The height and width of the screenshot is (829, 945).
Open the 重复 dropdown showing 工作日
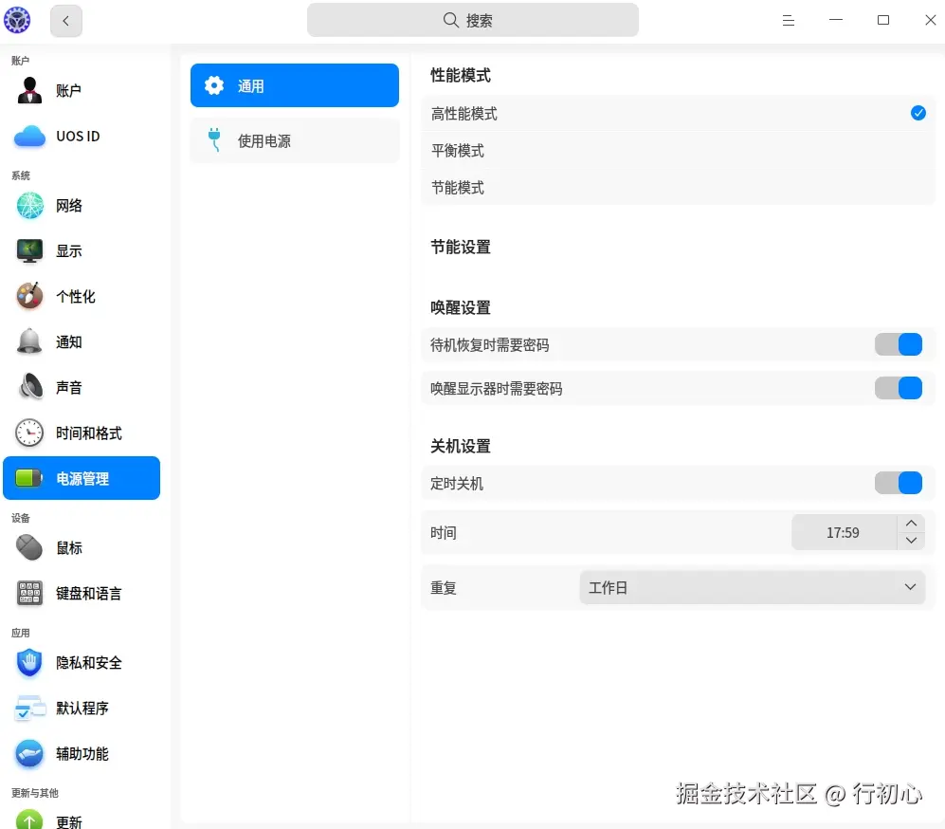(x=753, y=587)
